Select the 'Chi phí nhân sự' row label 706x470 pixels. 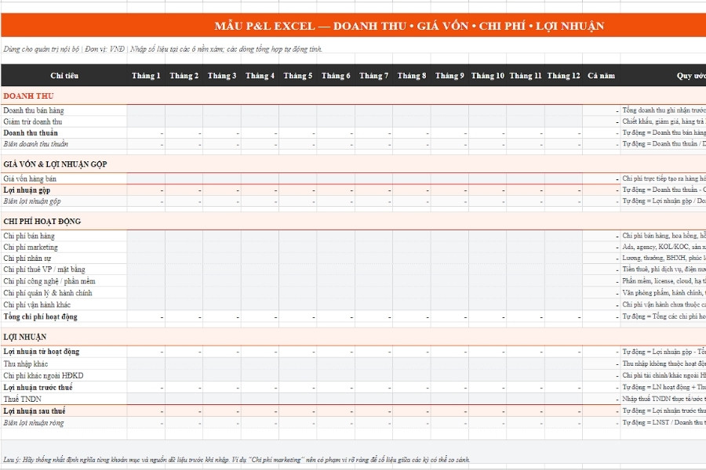point(27,258)
